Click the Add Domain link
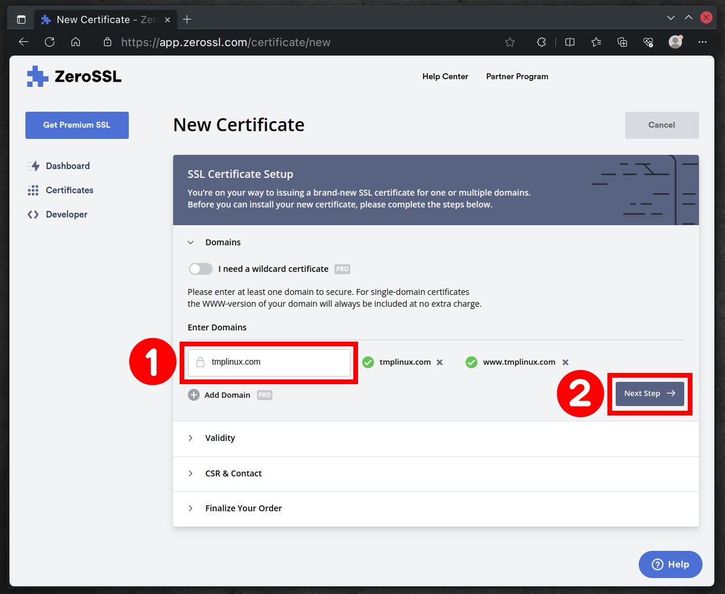The width and height of the screenshot is (725, 594). click(x=227, y=395)
